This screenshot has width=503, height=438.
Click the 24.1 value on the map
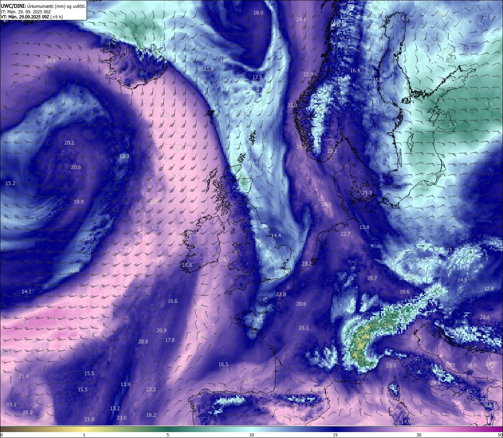click(x=301, y=19)
